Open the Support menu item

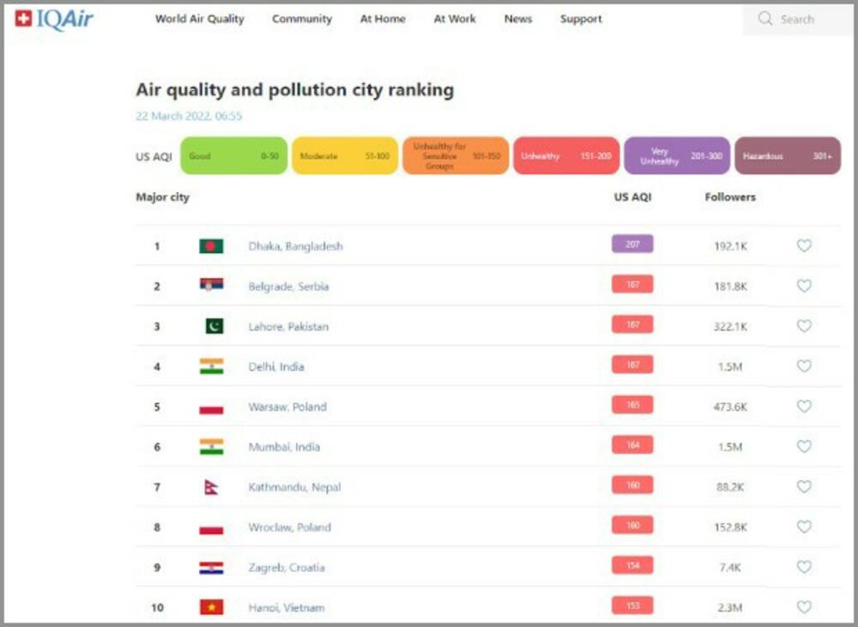[x=581, y=19]
